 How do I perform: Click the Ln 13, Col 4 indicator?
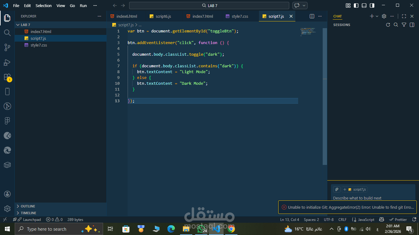tap(290, 219)
